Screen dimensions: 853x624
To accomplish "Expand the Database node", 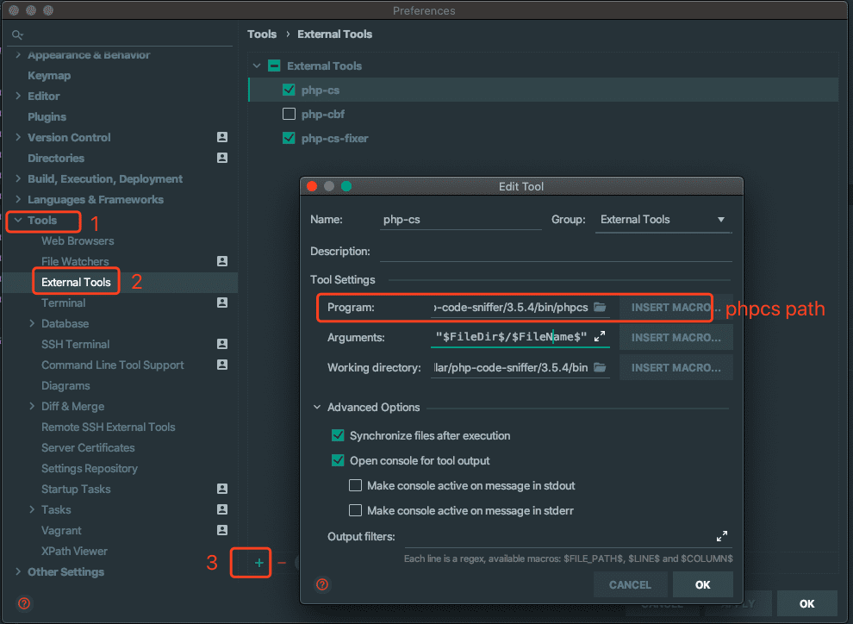I will (32, 323).
